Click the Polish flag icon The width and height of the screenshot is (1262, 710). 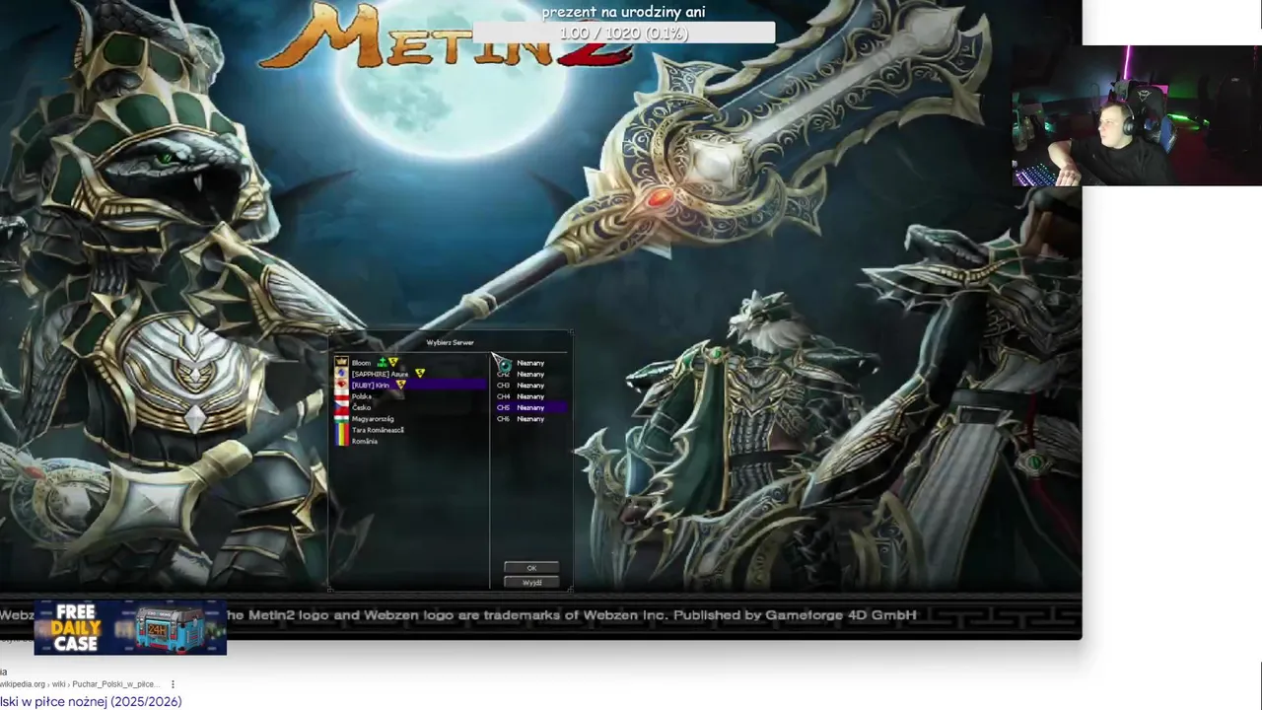(x=341, y=395)
